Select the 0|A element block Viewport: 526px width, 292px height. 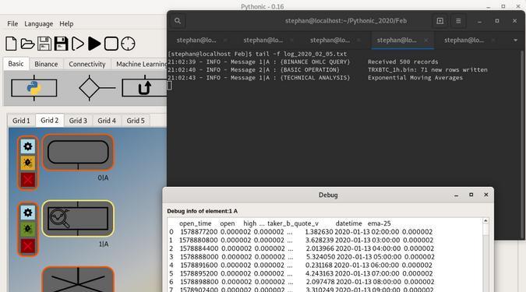pyautogui.click(x=78, y=153)
